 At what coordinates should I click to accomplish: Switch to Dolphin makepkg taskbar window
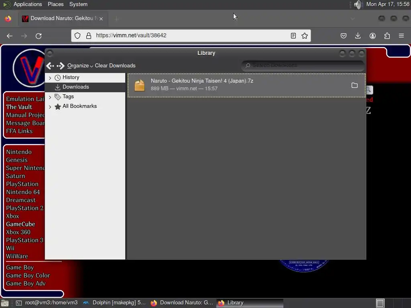pyautogui.click(x=114, y=303)
